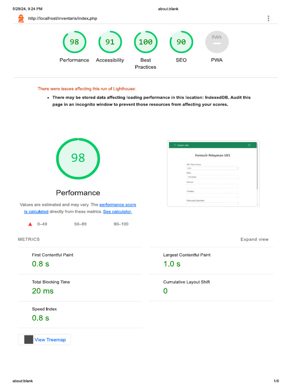The height and width of the screenshot is (389, 291).
Task: Click the red triangle fail-range icon
Action: coord(30,224)
